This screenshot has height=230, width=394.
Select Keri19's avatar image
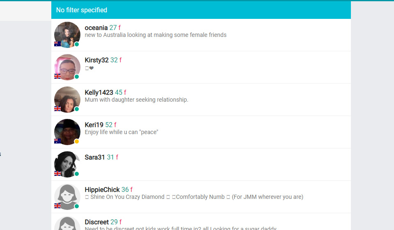[x=67, y=132]
